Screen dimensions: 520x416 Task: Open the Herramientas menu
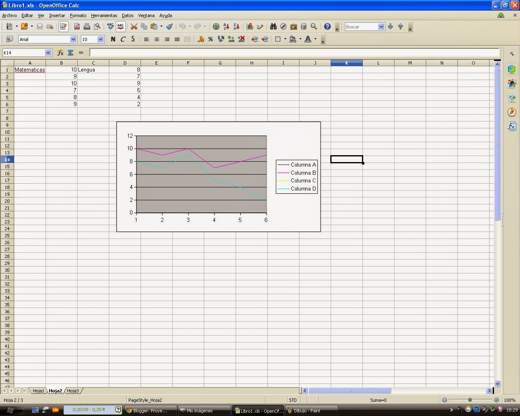pos(104,15)
